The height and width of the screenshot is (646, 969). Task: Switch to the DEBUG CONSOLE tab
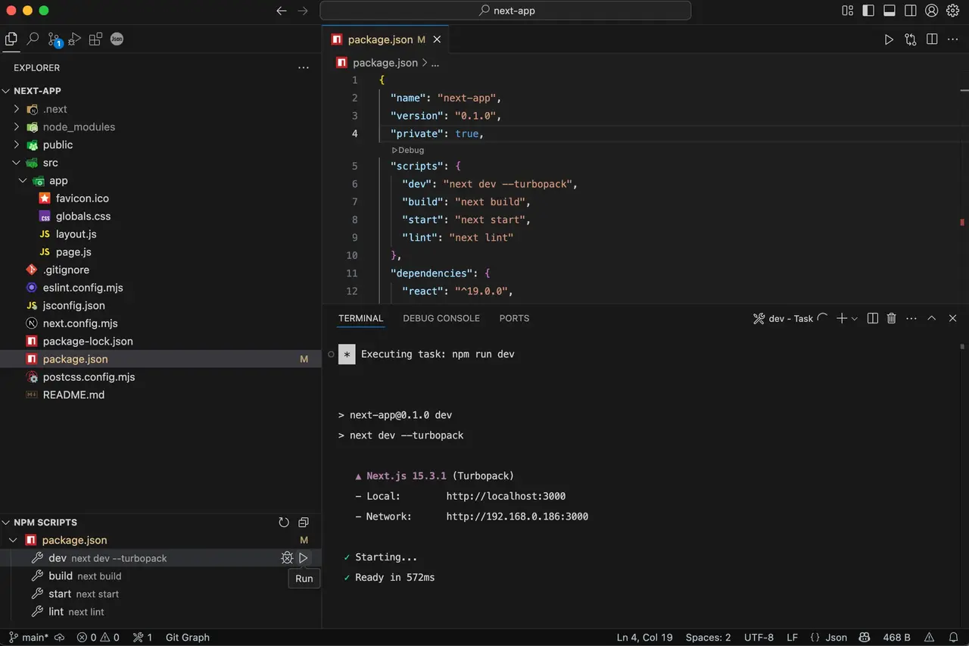point(441,319)
